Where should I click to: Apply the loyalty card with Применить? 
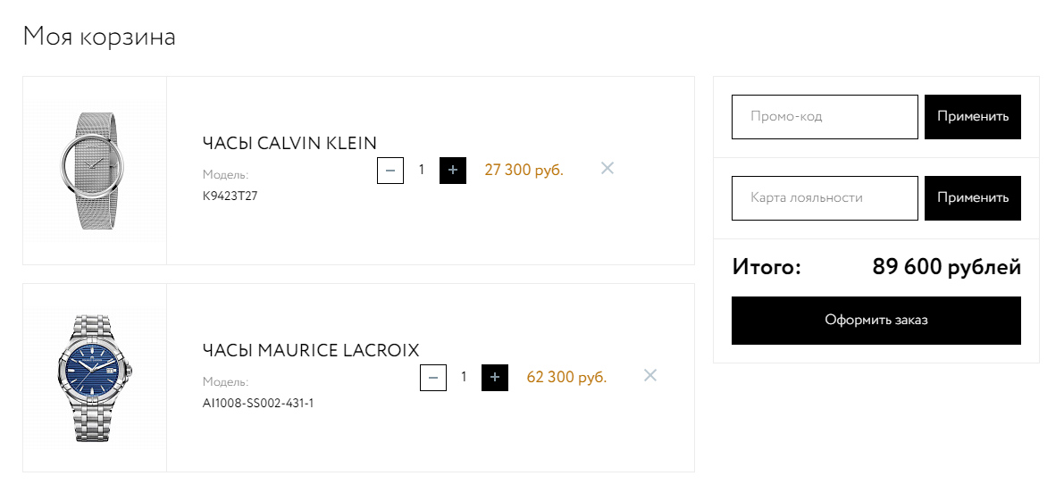[x=973, y=198]
